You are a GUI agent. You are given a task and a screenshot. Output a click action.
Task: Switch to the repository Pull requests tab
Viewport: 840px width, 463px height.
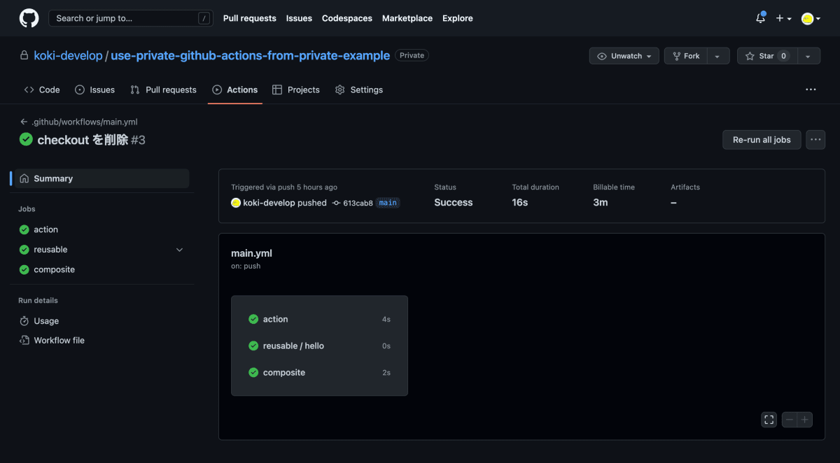163,90
